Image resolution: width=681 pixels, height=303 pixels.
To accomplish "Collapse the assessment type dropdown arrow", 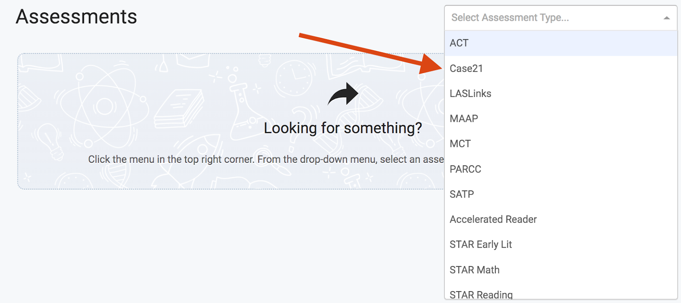I will (667, 18).
